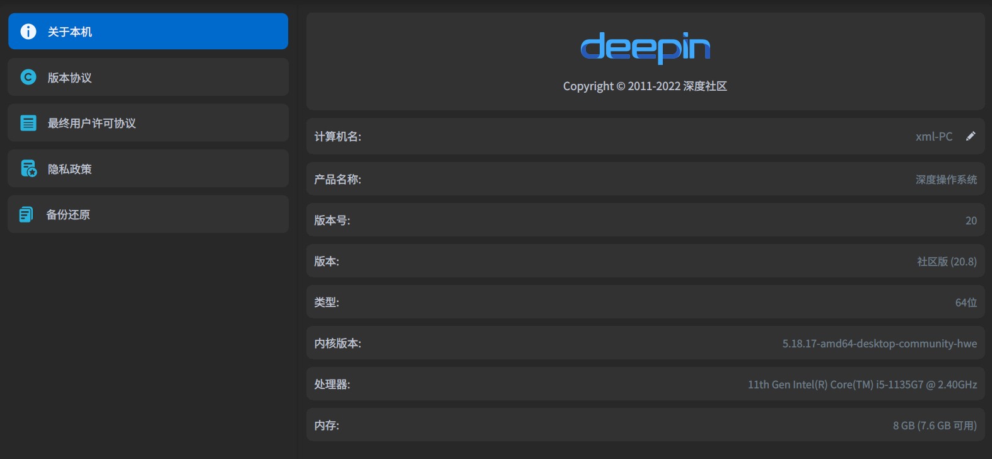Go to the 隐私政策 page
992x459 pixels.
[x=148, y=168]
